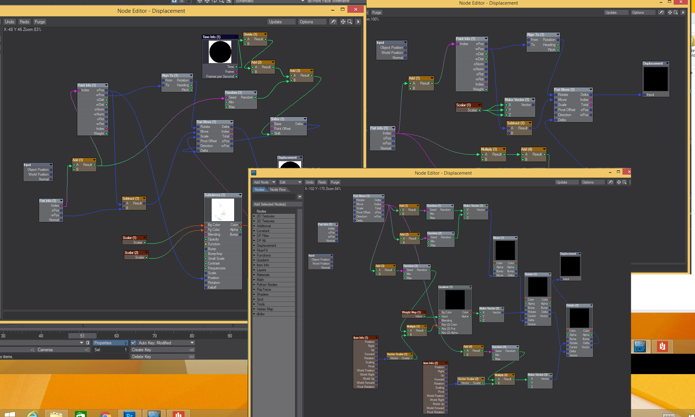This screenshot has width=695, height=417.
Task: Click the Cameras button
Action: pos(63,350)
